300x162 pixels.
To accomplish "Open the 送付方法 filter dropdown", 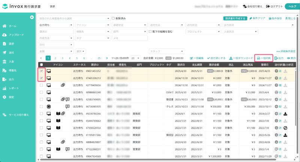I will tap(166, 25).
